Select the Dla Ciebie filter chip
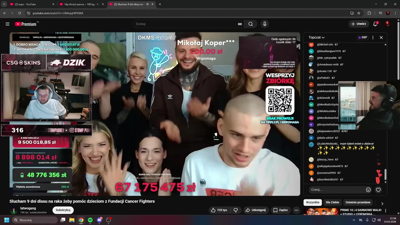Image resolution: width=400 pixels, height=225 pixels. point(332,202)
